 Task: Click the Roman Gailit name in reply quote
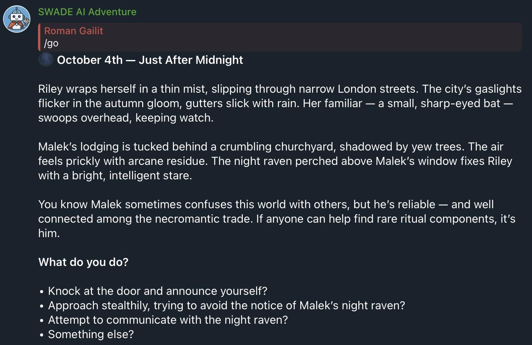(x=73, y=31)
